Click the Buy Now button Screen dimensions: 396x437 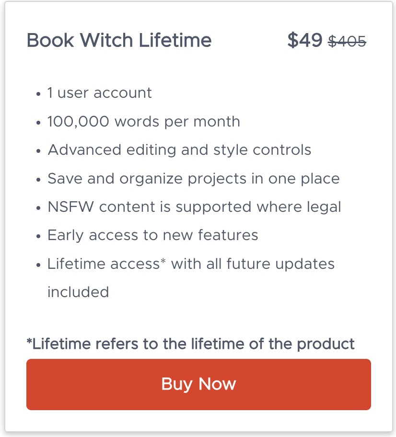(198, 384)
